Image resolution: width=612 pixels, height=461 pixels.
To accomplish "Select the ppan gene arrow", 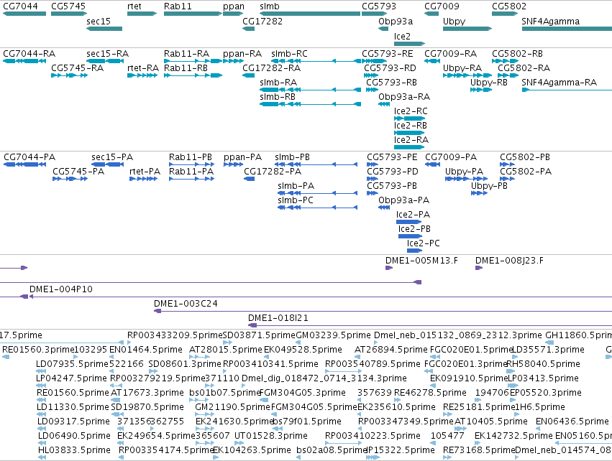I will click(x=233, y=14).
